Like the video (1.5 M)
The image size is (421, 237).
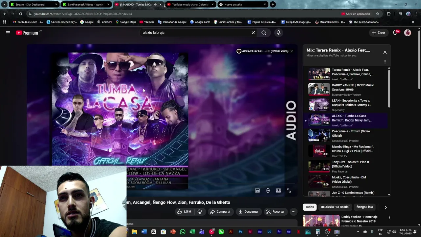(x=184, y=212)
